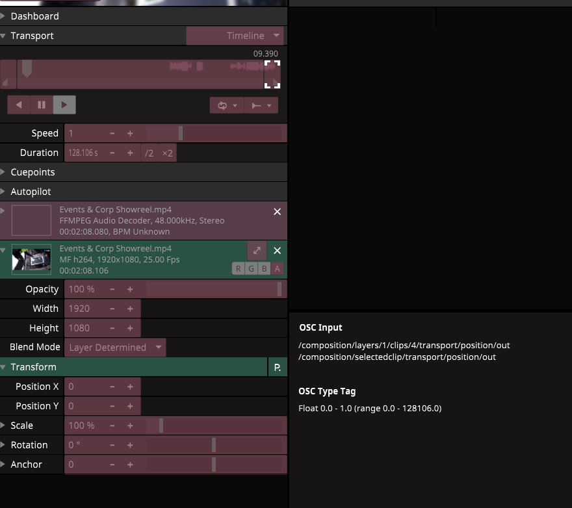Pause clip playback
This screenshot has height=508, width=572.
click(x=42, y=105)
